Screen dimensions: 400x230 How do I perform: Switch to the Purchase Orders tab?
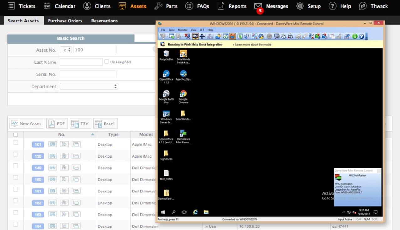click(x=65, y=21)
